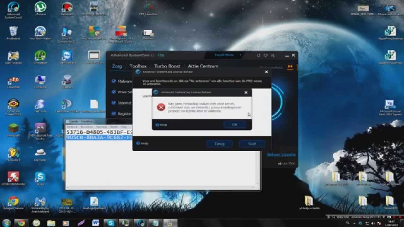Viewport: 404px width, 227px height.
Task: Select first serial line 53716-D4805 in Notepad
Action: click(99, 132)
